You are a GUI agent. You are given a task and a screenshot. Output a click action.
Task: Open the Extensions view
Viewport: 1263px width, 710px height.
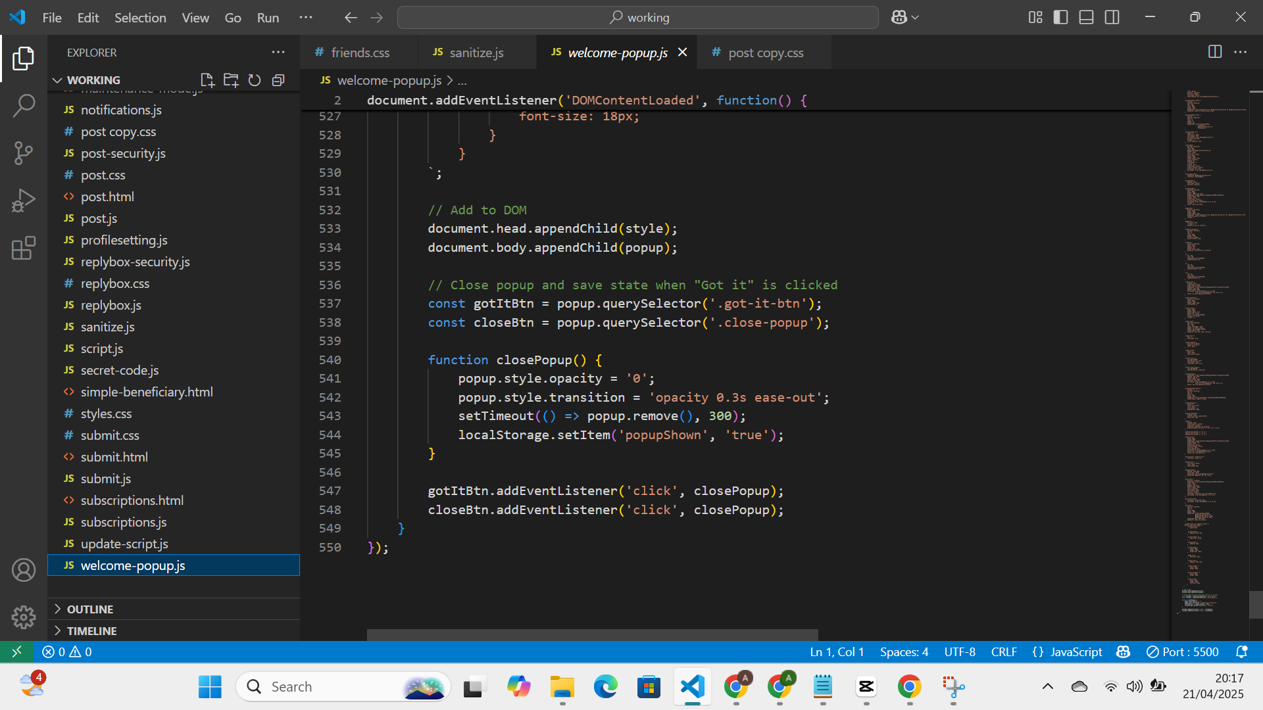[x=24, y=248]
